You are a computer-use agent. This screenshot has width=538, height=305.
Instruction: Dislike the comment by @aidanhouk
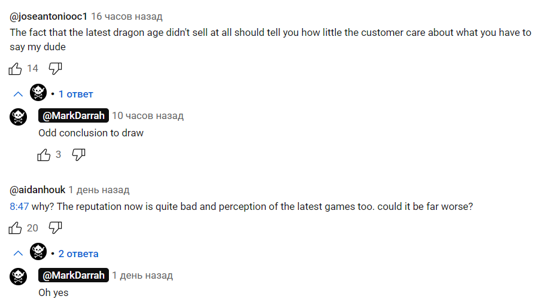point(55,228)
